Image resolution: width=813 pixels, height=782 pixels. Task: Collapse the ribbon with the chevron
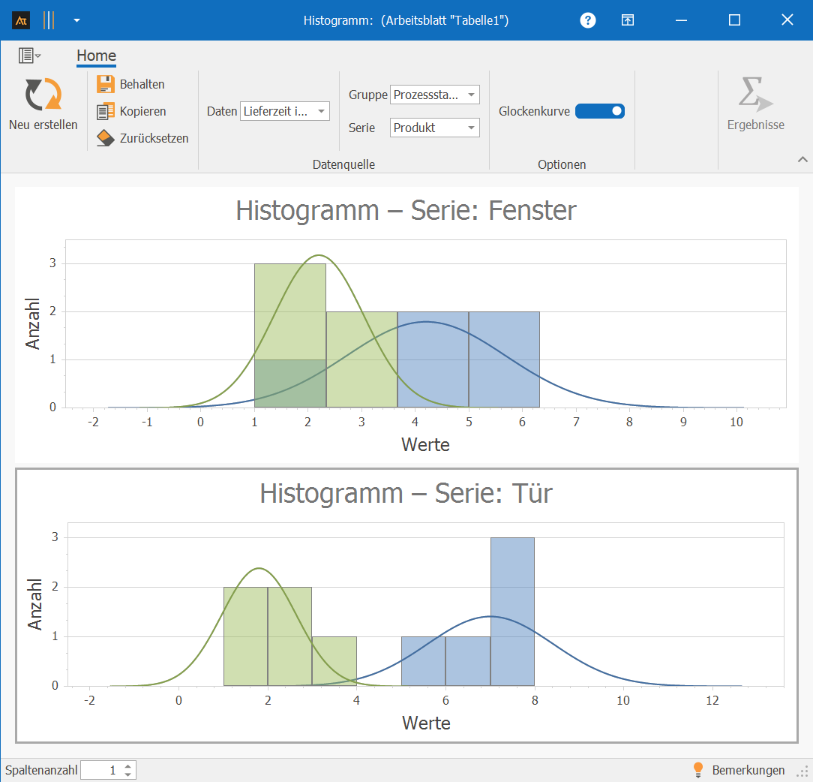click(x=802, y=159)
